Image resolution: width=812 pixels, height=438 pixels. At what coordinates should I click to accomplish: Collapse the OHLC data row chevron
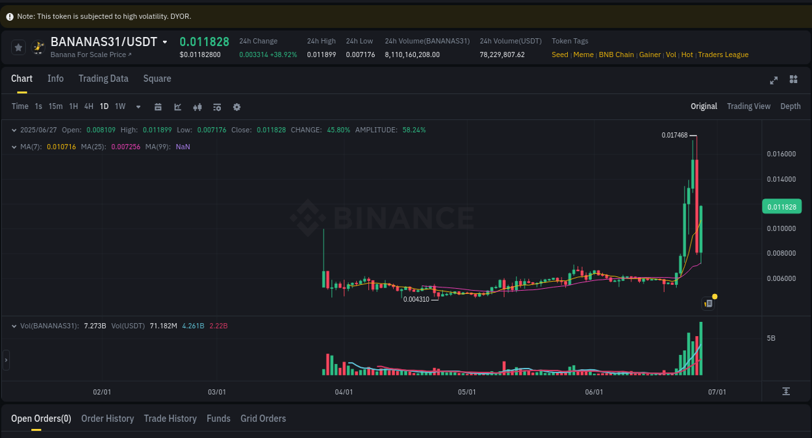click(x=14, y=130)
